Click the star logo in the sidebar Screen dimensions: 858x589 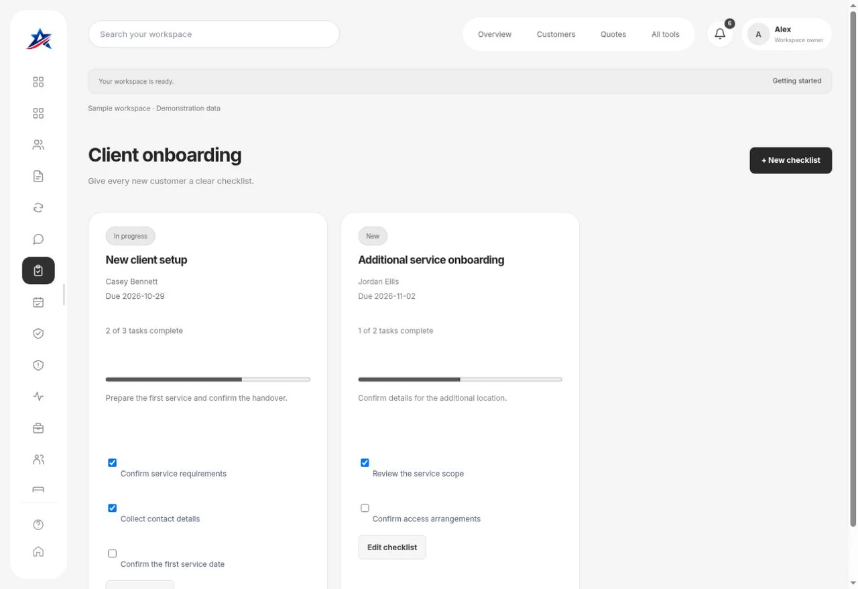[x=38, y=39]
